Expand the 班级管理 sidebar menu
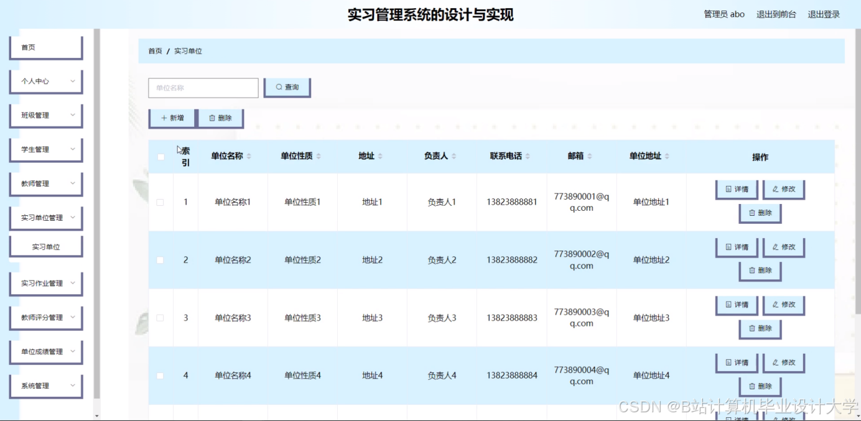This screenshot has height=421, width=861. [46, 116]
